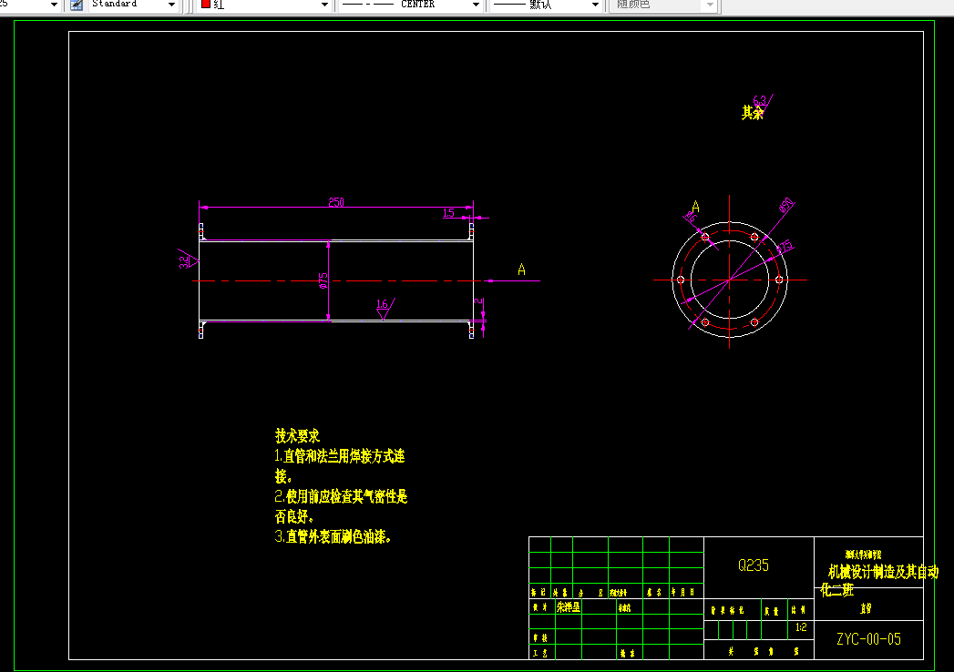954x672 pixels.
Task: Select the 机械设计制造及其自动 class name text
Action: 883,572
